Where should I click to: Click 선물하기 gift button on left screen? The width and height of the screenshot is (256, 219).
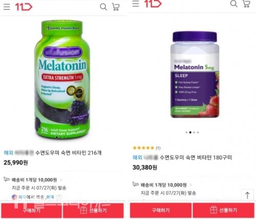(93, 210)
